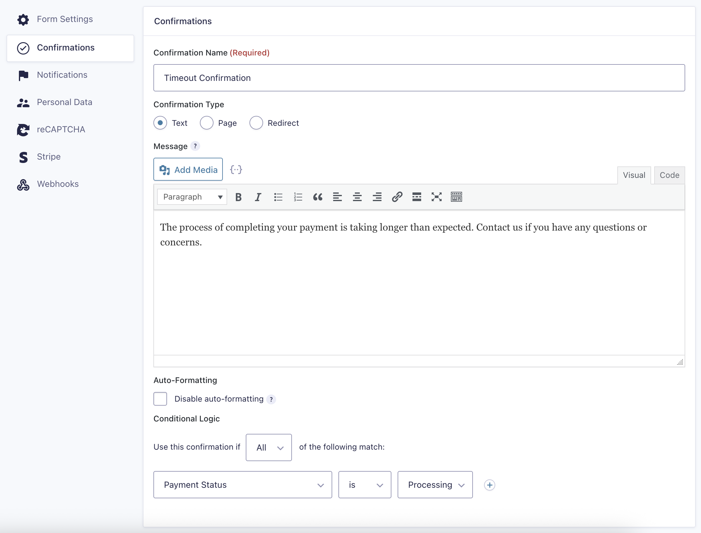
Task: Toggle the toolbar kitchen sink icon
Action: click(x=456, y=197)
